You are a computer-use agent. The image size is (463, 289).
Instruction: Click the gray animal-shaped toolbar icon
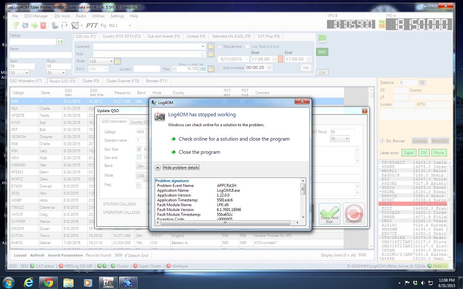(x=55, y=25)
